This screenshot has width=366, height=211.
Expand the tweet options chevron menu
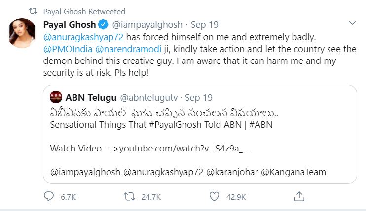tap(352, 23)
